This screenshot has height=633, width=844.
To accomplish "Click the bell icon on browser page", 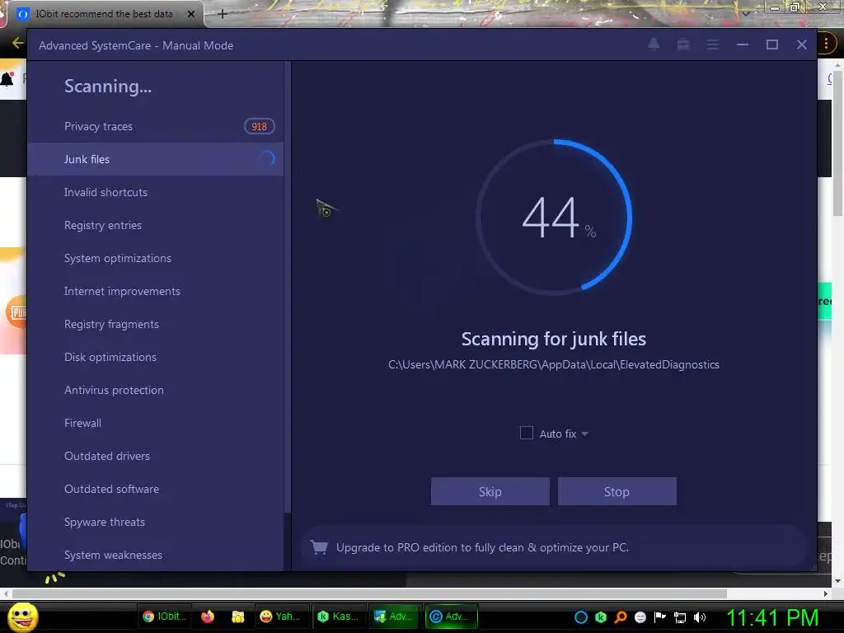I will click(x=7, y=79).
